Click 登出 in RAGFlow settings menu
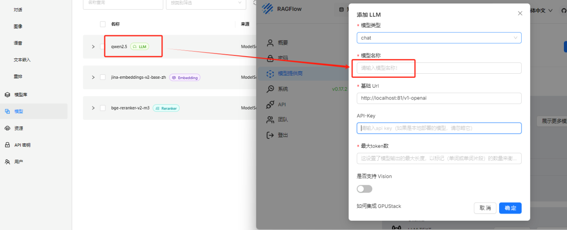Viewport: 567px width, 230px height. (283, 135)
